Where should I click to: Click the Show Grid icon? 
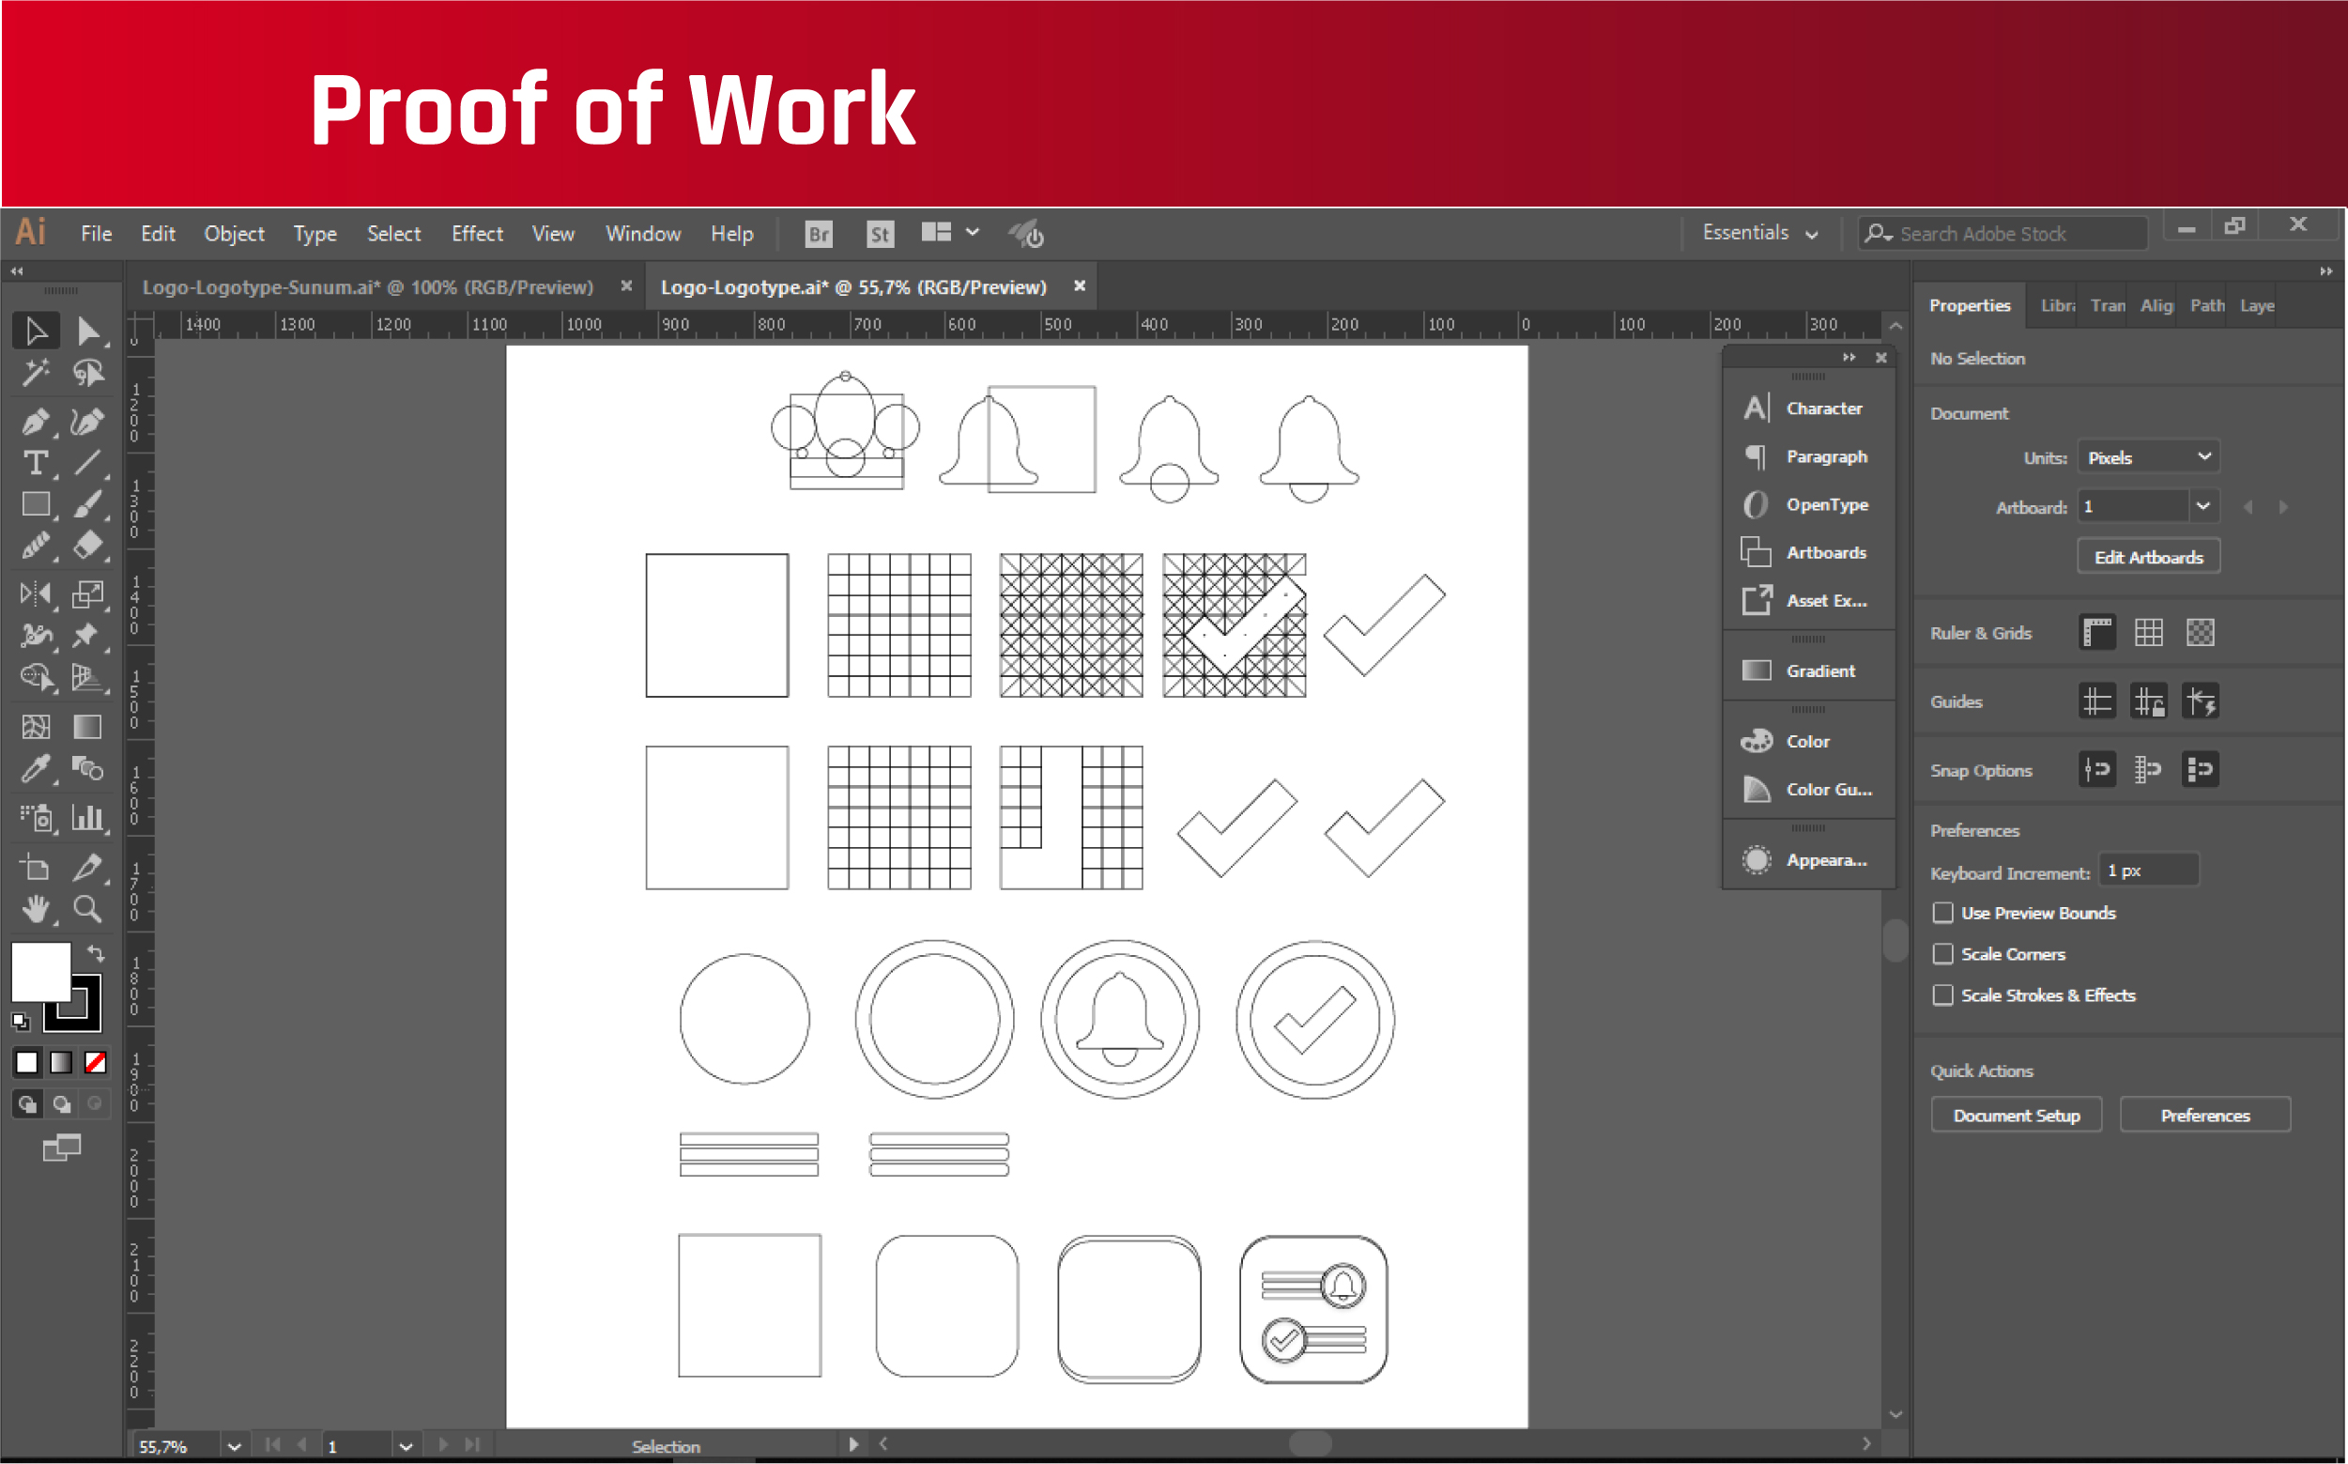tap(2148, 633)
